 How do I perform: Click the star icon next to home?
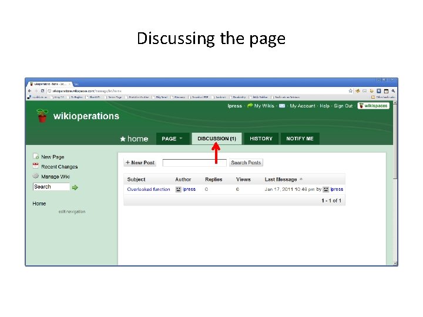click(x=123, y=139)
